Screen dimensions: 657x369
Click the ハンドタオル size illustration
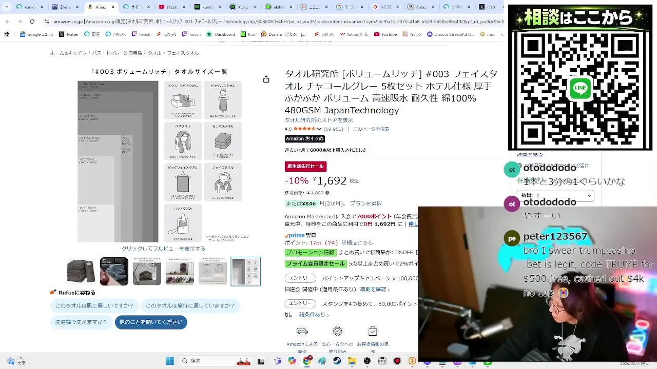pyautogui.click(x=183, y=223)
